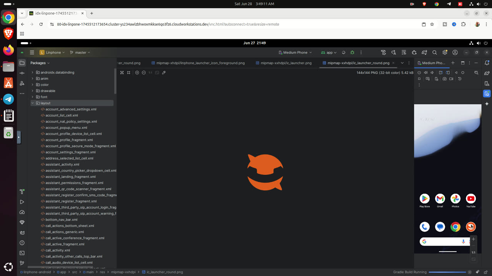Open Chrome app on emulator home screen

point(455,227)
